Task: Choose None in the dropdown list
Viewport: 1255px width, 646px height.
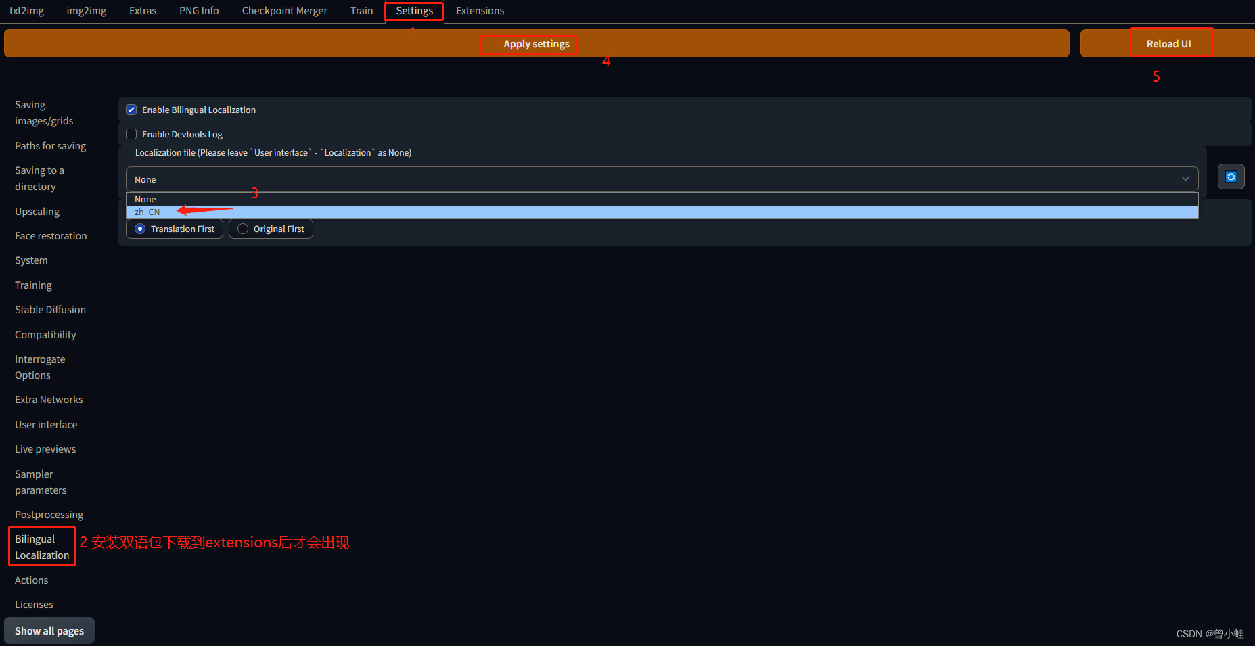Action: [x=662, y=199]
